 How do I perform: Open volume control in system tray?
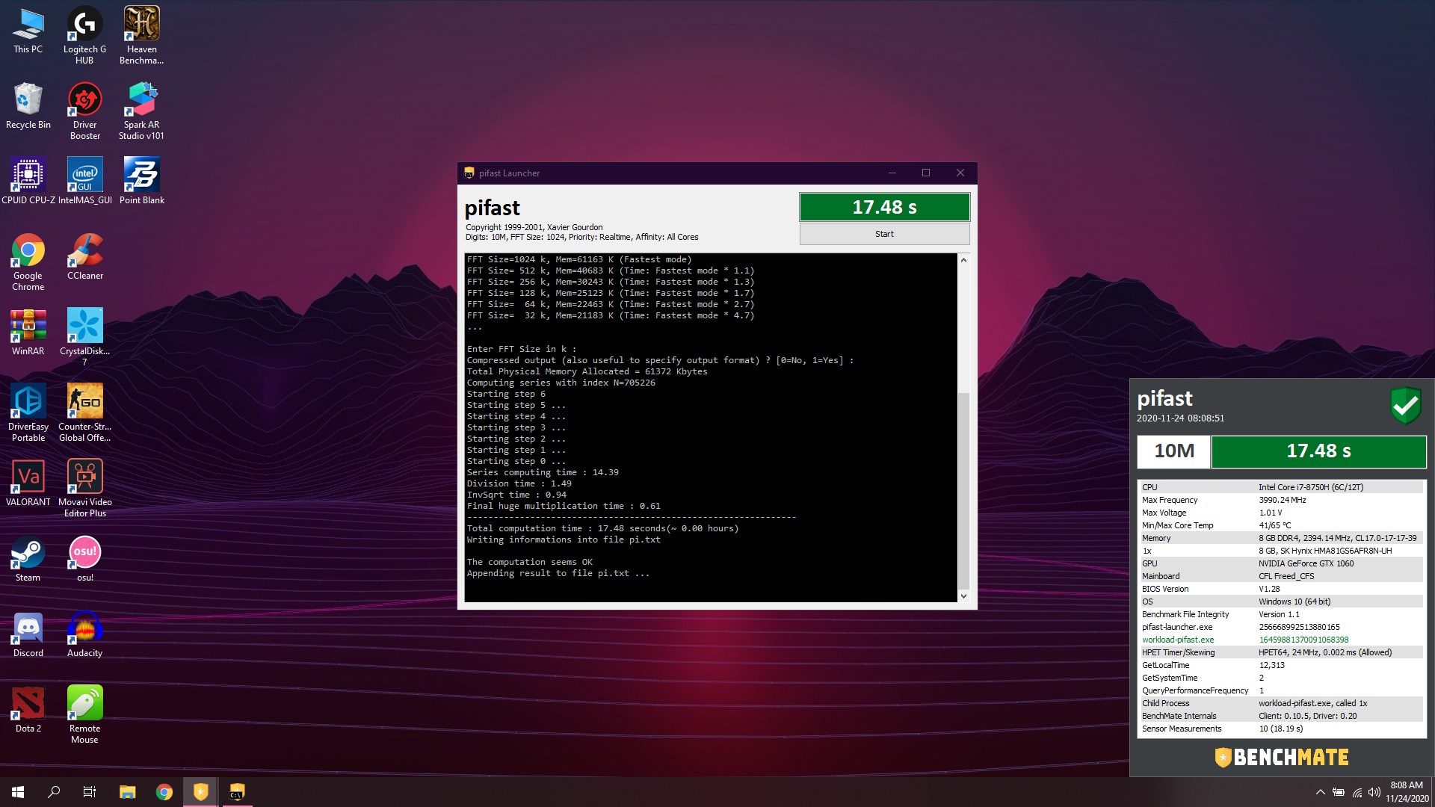tap(1374, 792)
